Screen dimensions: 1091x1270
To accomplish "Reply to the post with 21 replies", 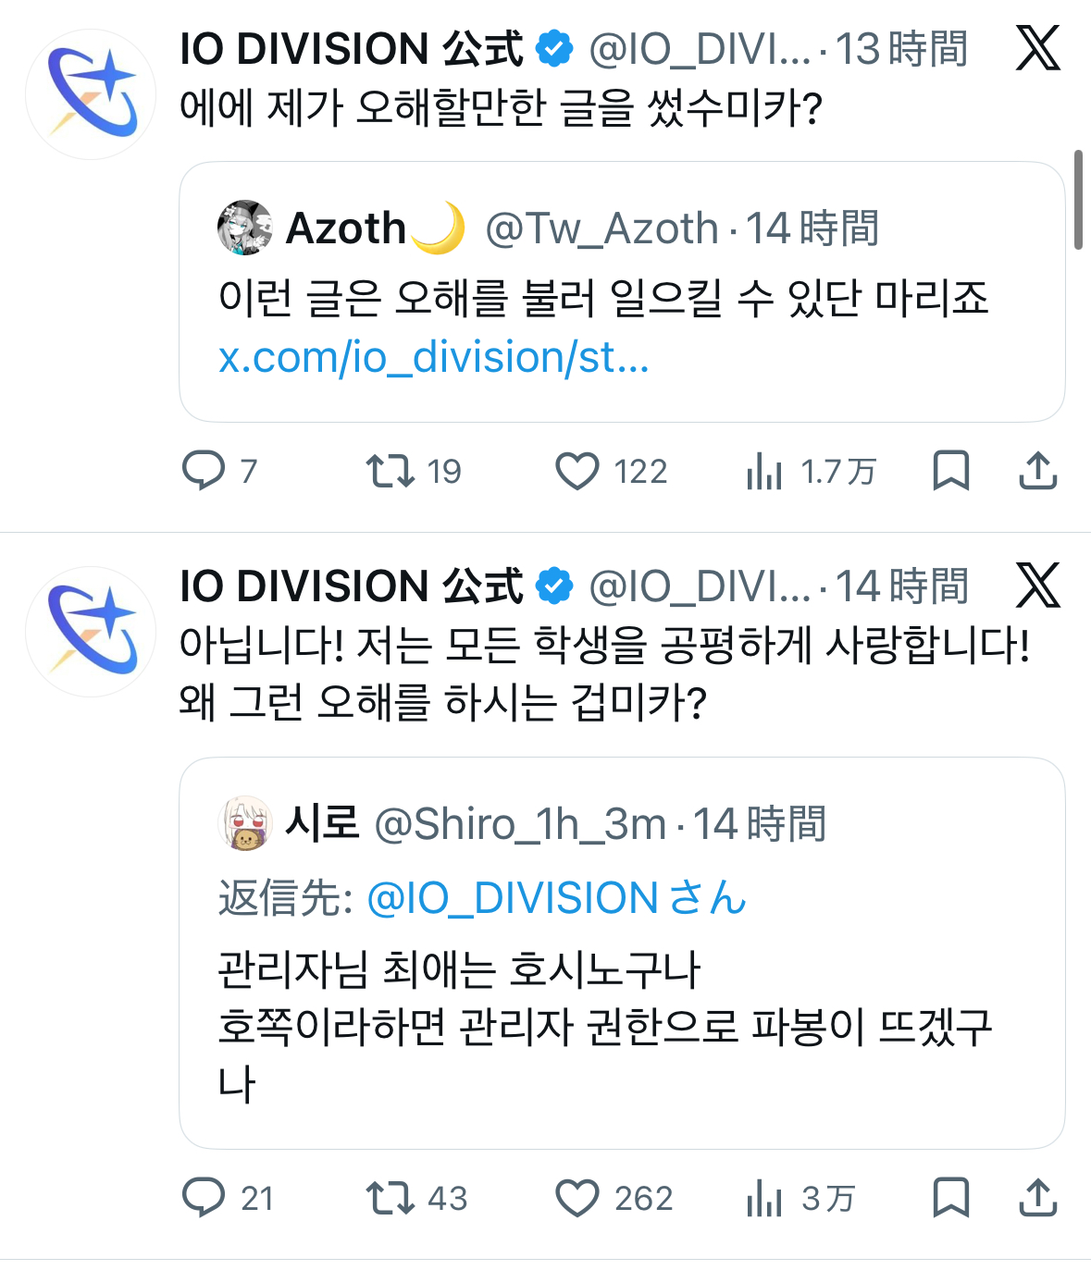I will click(204, 1197).
